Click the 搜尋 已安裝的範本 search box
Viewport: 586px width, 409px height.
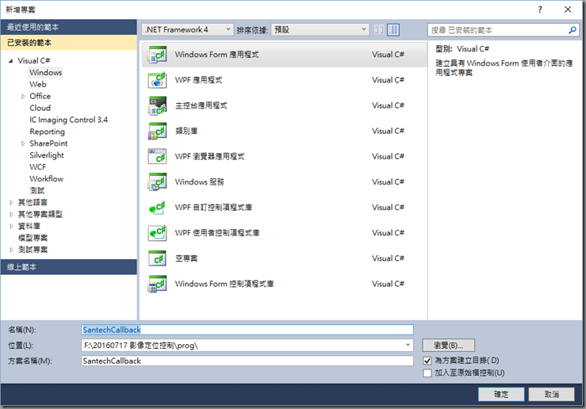click(498, 30)
